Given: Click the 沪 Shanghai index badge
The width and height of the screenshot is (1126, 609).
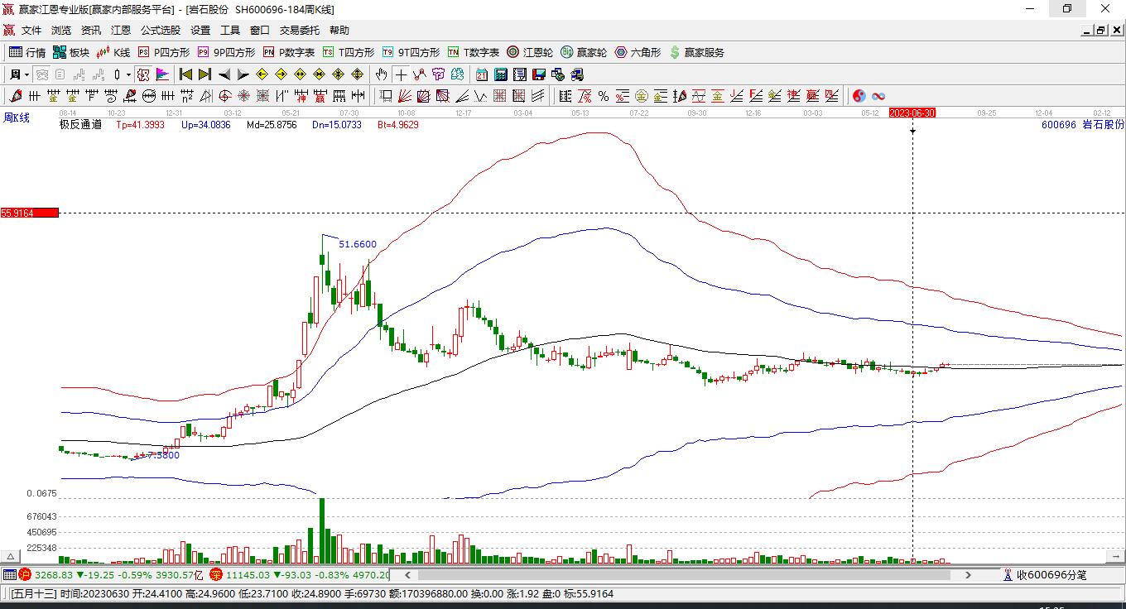Looking at the screenshot, I should tap(25, 575).
